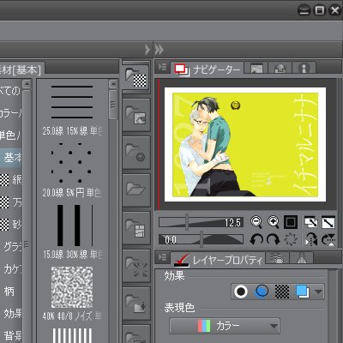The height and width of the screenshot is (343, 343).
Task: Adjust the rotation slider at 0.0
Action: [201, 239]
